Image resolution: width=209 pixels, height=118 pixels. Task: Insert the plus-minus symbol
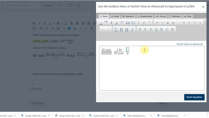(x=168, y=23)
